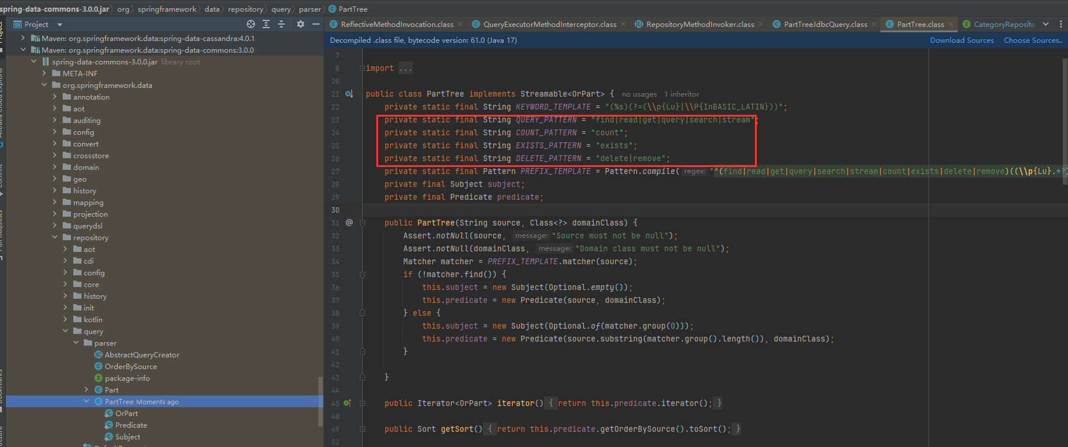Collapse the org.springframework.data package
The width and height of the screenshot is (1068, 447).
(44, 85)
